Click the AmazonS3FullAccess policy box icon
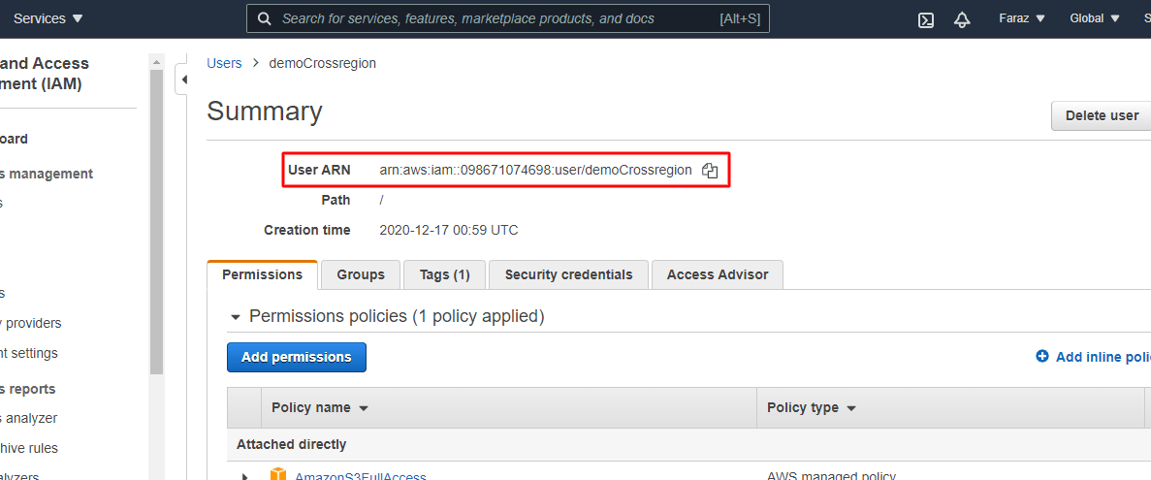Screen dimensions: 1151x480 click(x=279, y=474)
